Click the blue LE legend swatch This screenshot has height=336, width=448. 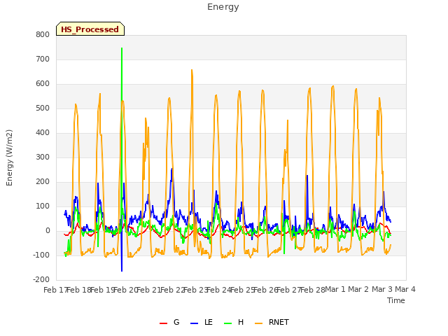coord(194,323)
